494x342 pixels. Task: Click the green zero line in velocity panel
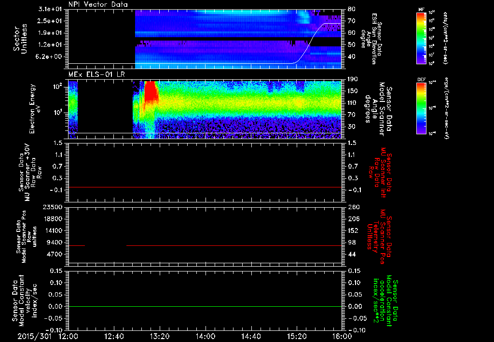coord(205,306)
